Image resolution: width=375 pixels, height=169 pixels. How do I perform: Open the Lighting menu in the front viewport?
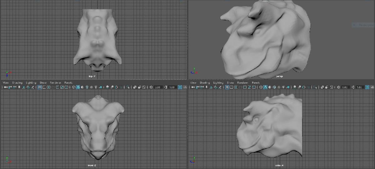[31, 83]
